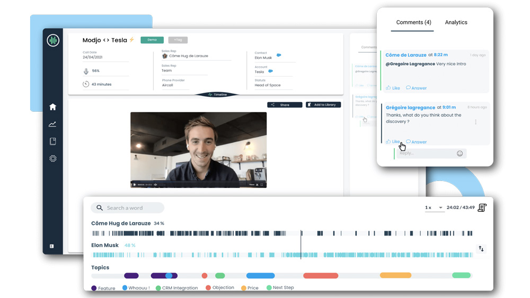This screenshot has height=298, width=530.
Task: Toggle the Price topic legend
Action: (250, 288)
